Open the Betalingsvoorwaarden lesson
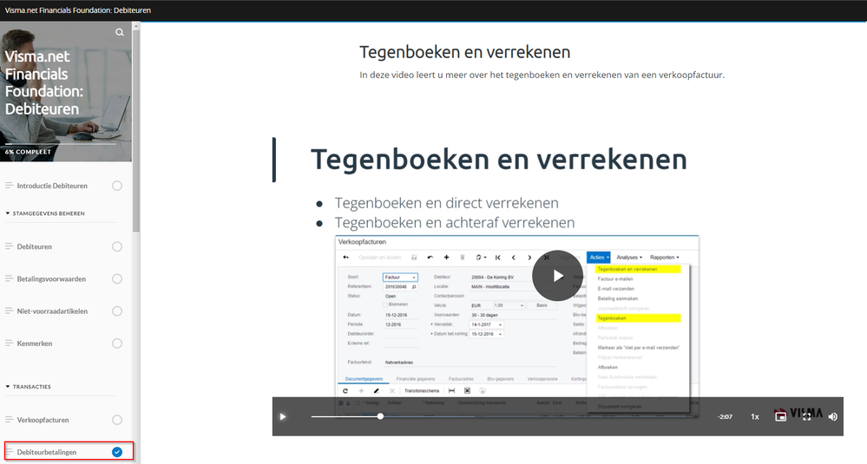This screenshot has width=867, height=464. 51,279
